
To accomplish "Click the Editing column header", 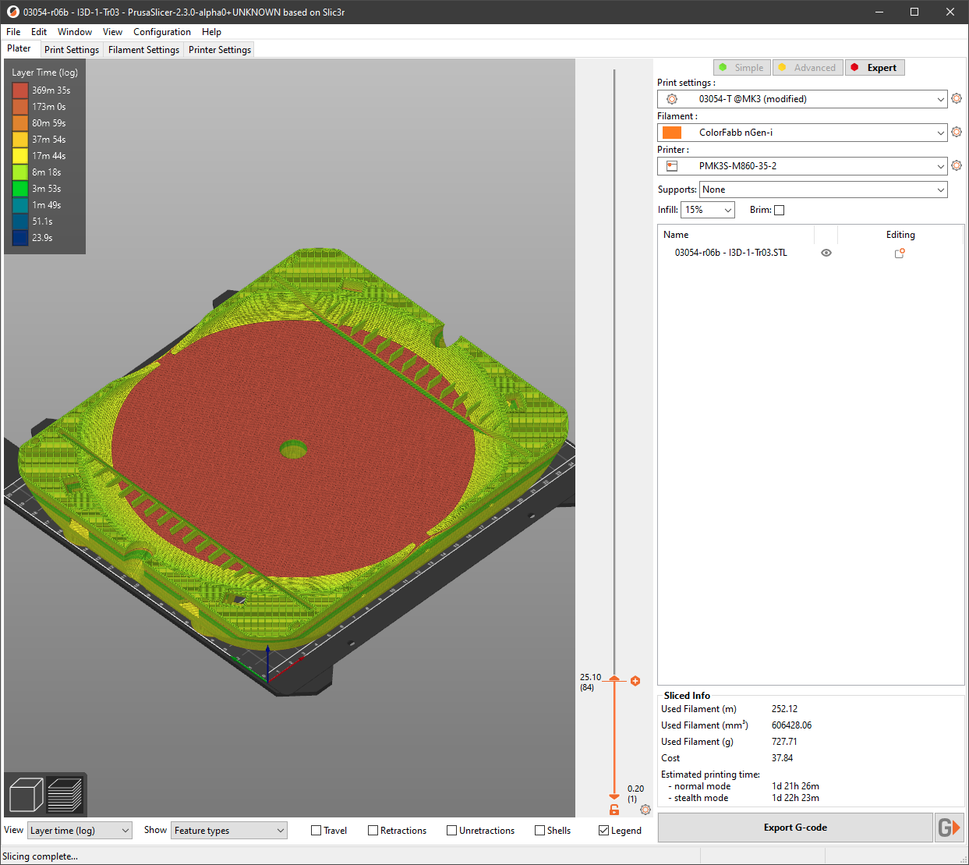I will tap(900, 235).
